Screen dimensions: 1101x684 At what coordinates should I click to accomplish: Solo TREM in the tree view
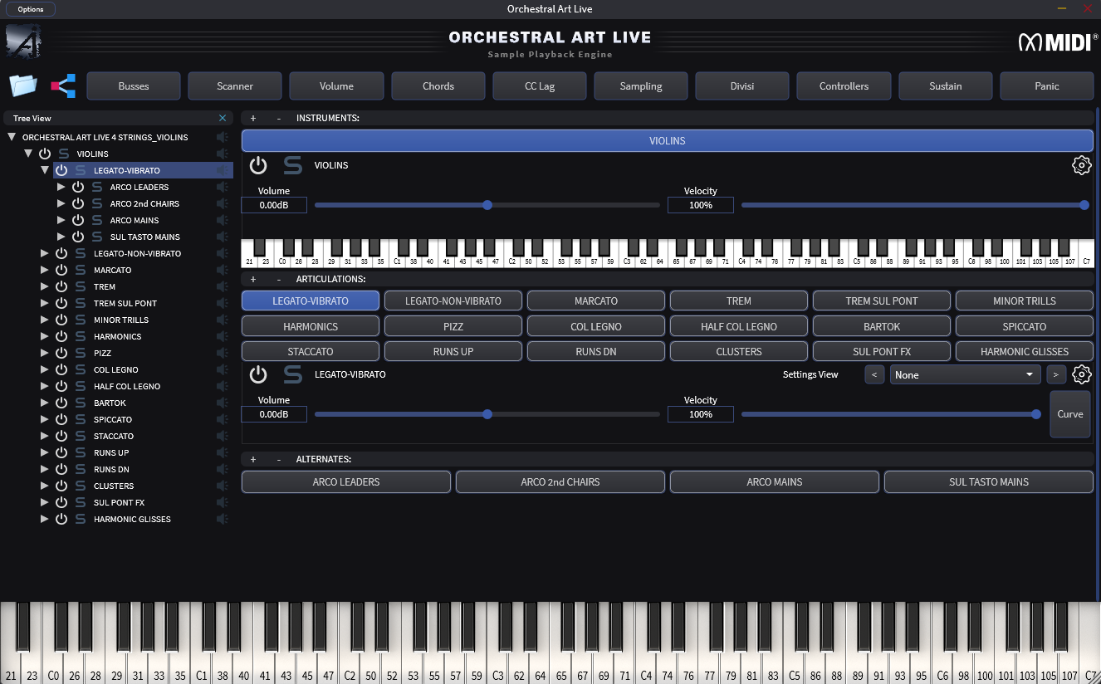click(x=81, y=286)
